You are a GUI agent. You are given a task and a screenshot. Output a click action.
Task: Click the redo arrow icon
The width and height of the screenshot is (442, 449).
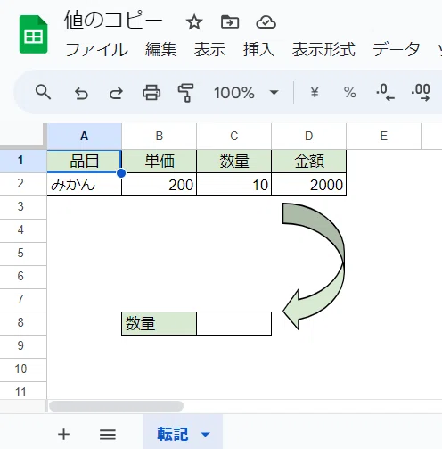(116, 93)
